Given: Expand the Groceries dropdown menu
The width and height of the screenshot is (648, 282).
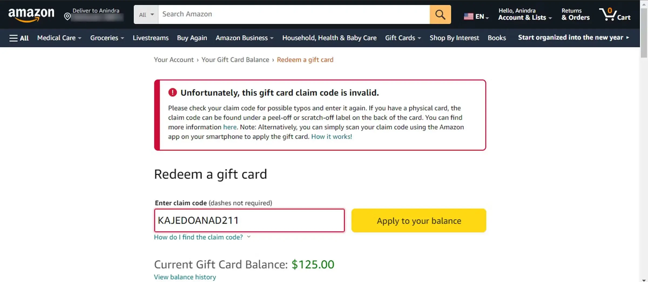Looking at the screenshot, I should (x=107, y=38).
